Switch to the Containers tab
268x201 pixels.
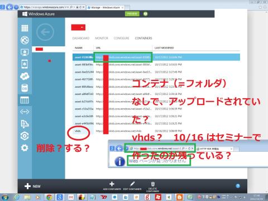143,38
